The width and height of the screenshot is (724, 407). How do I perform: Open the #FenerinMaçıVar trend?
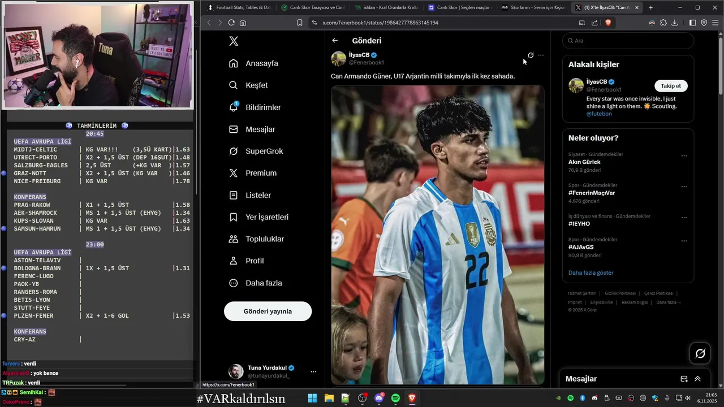(x=592, y=193)
